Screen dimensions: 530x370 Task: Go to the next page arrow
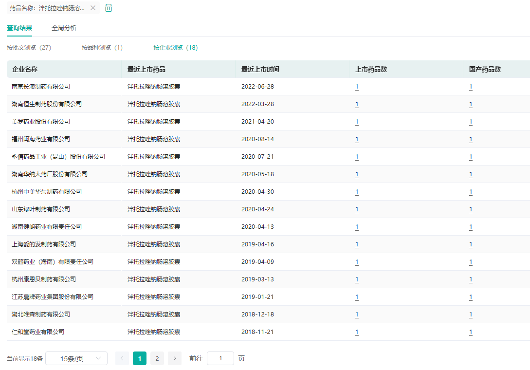(x=175, y=358)
